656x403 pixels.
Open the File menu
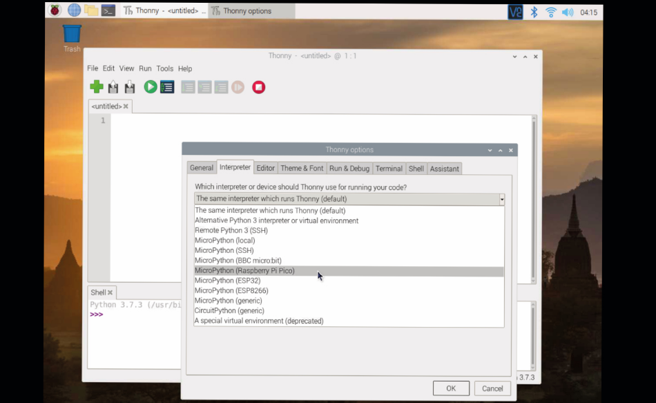[93, 68]
